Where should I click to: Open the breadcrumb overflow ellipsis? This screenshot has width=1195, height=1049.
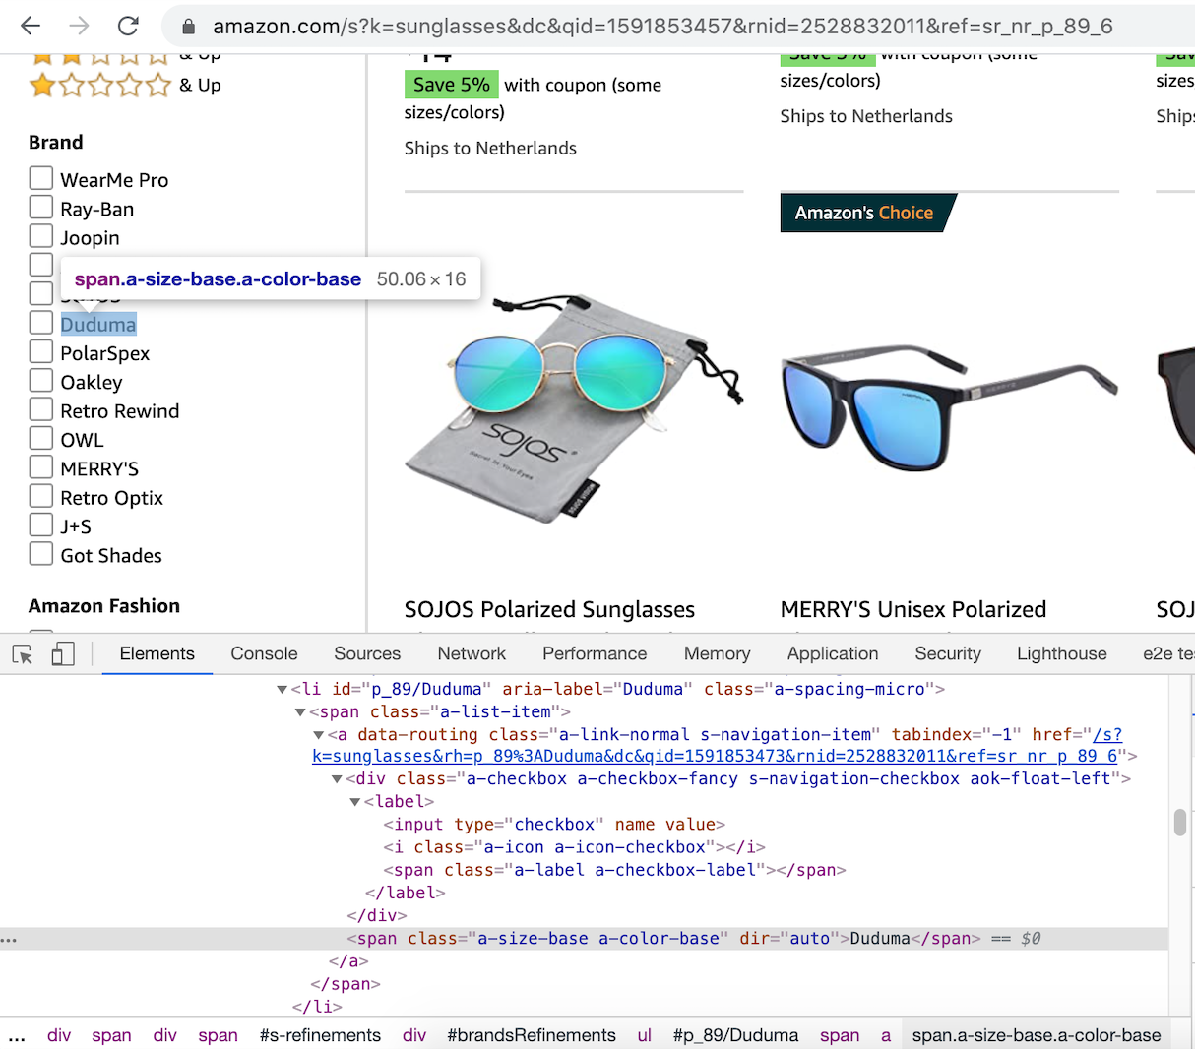coord(17,1036)
